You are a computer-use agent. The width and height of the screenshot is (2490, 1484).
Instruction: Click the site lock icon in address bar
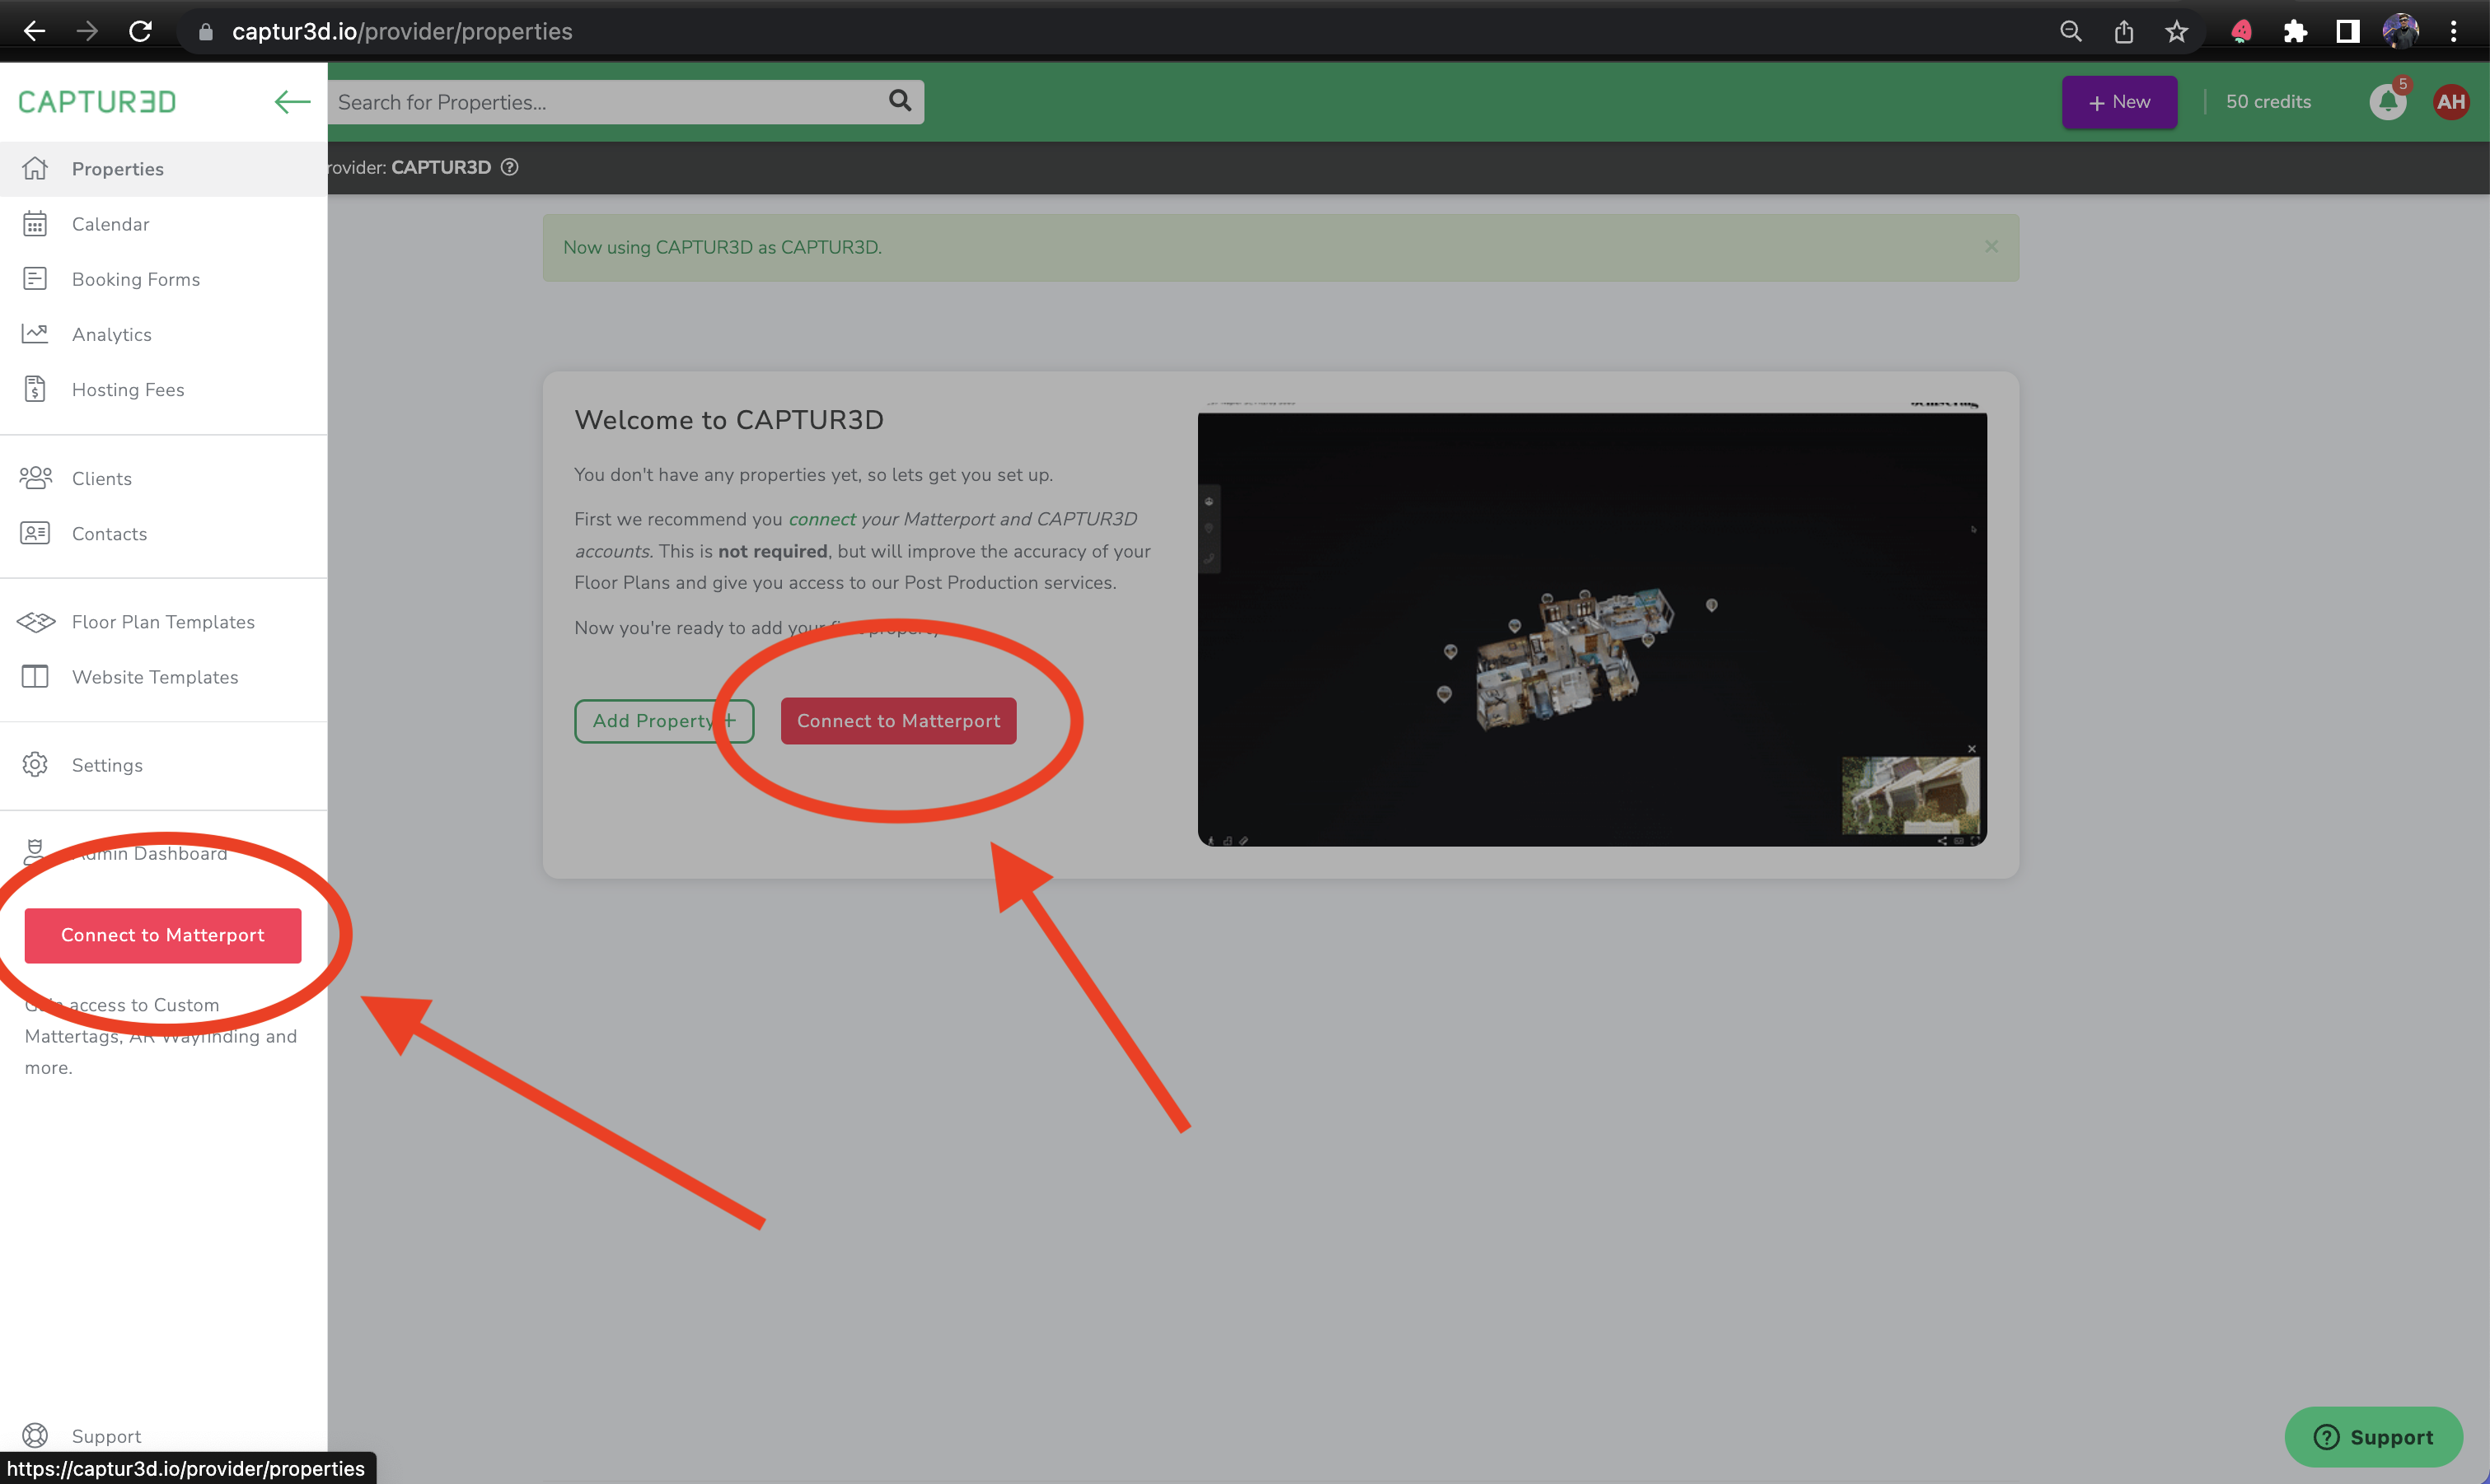(206, 31)
